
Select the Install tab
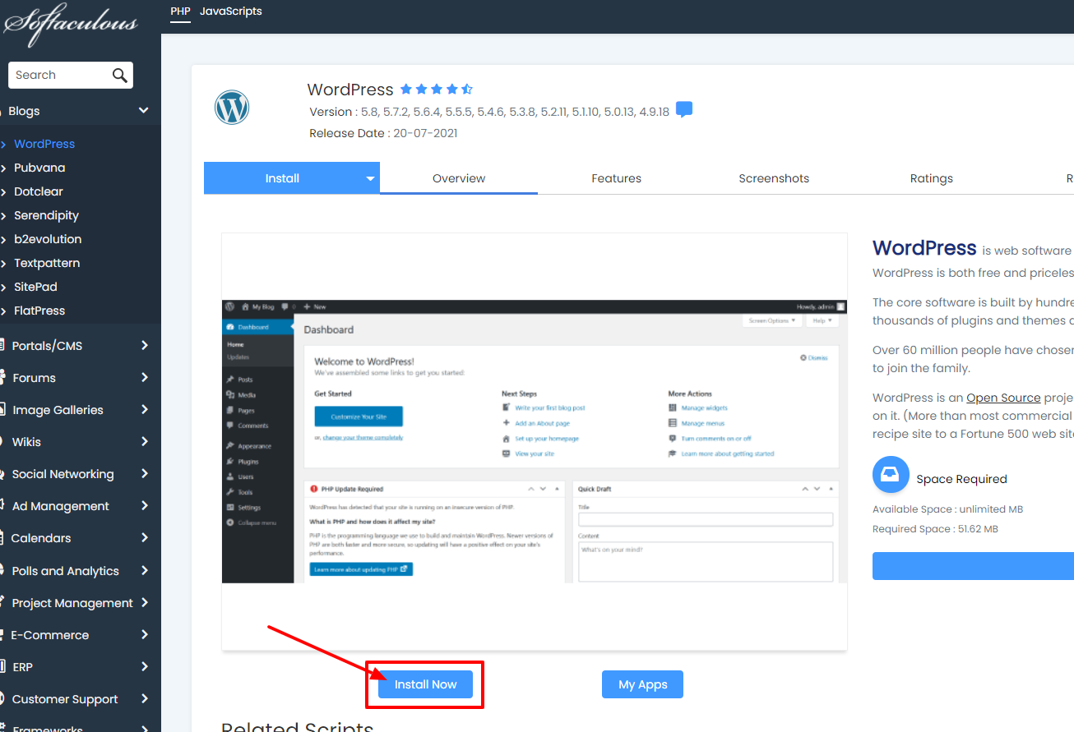[282, 178]
